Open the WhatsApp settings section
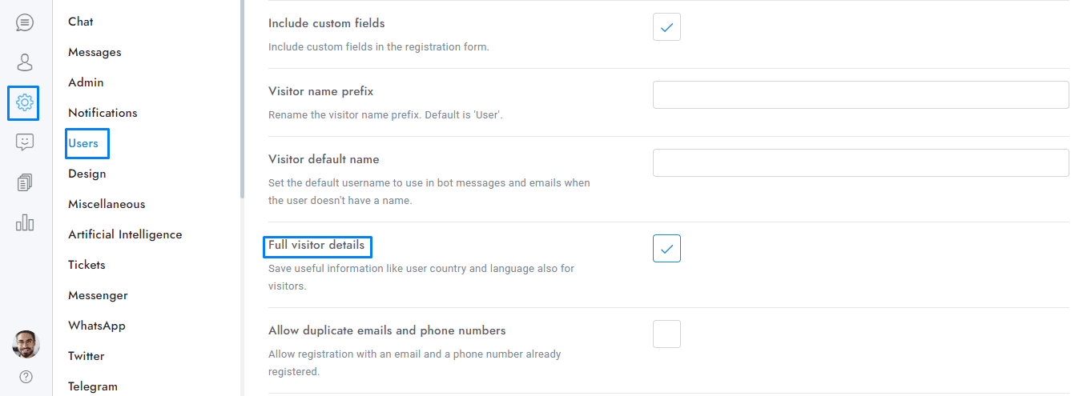The width and height of the screenshot is (1075, 396). point(97,326)
